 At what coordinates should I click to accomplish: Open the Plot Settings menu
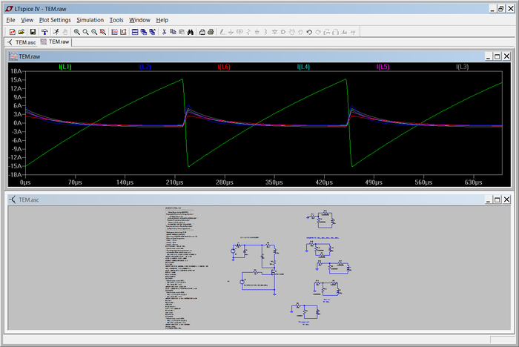click(x=55, y=20)
